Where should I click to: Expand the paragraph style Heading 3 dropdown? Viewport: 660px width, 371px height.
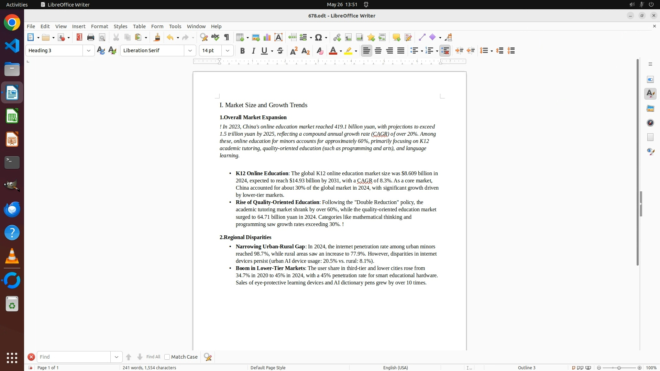click(89, 50)
